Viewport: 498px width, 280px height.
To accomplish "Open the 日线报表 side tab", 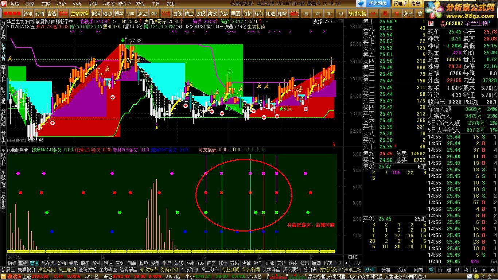I will (x=3, y=201).
